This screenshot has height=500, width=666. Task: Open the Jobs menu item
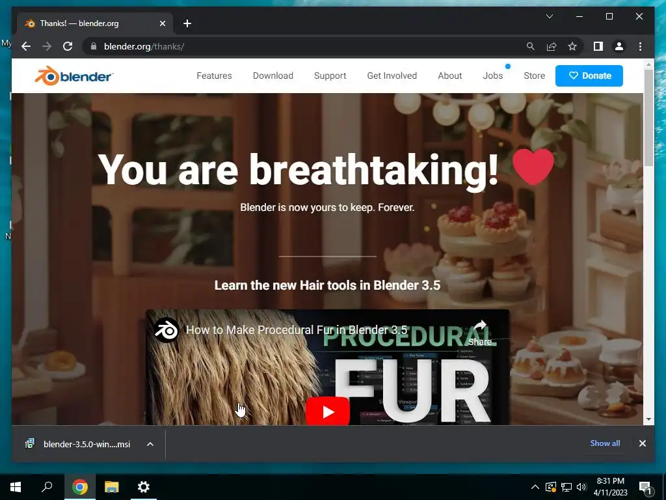(x=493, y=76)
